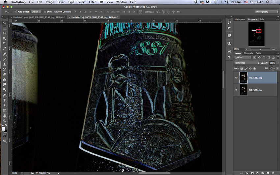Toggle type layer filter
This screenshot has height=175, width=280.
[x=264, y=57]
